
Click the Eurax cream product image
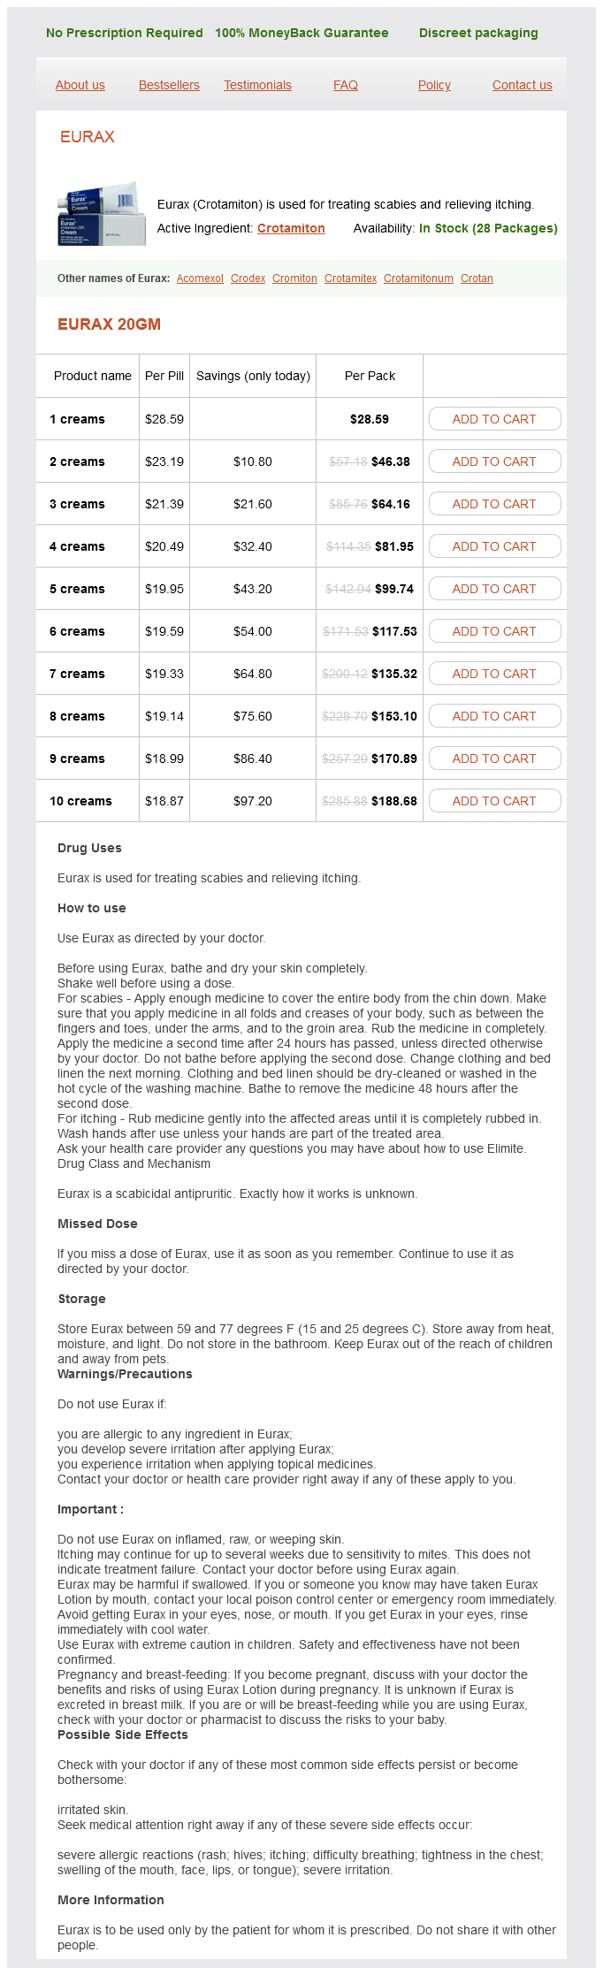101,213
